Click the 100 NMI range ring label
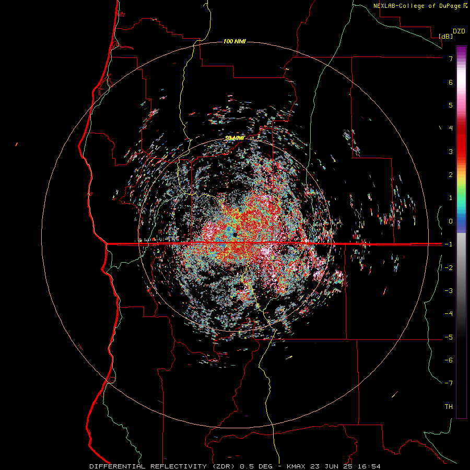Viewport: 470px width, 470px height. (x=234, y=41)
